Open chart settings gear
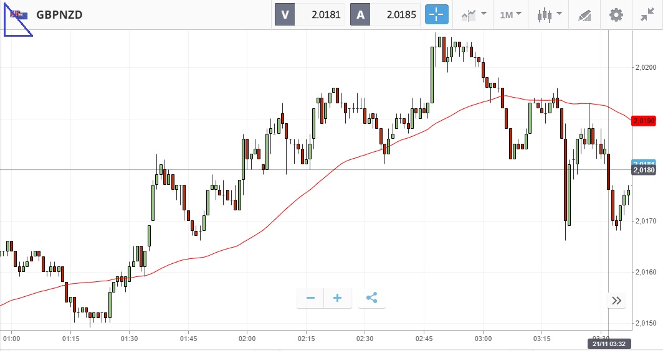 click(x=616, y=14)
